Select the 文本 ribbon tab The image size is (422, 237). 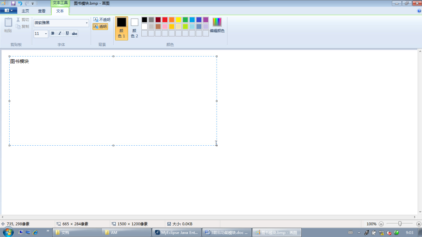[60, 11]
